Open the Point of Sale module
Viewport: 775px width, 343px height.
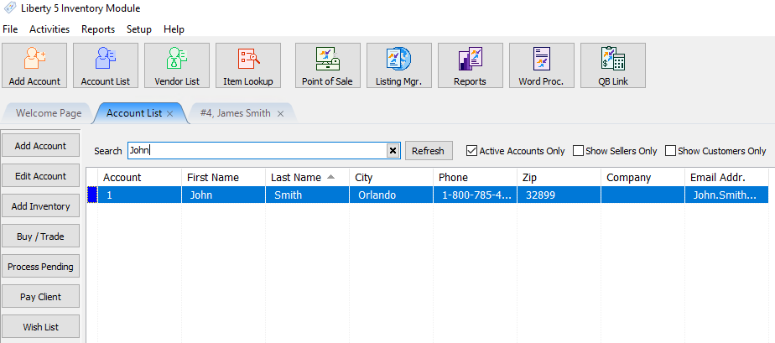(x=327, y=65)
